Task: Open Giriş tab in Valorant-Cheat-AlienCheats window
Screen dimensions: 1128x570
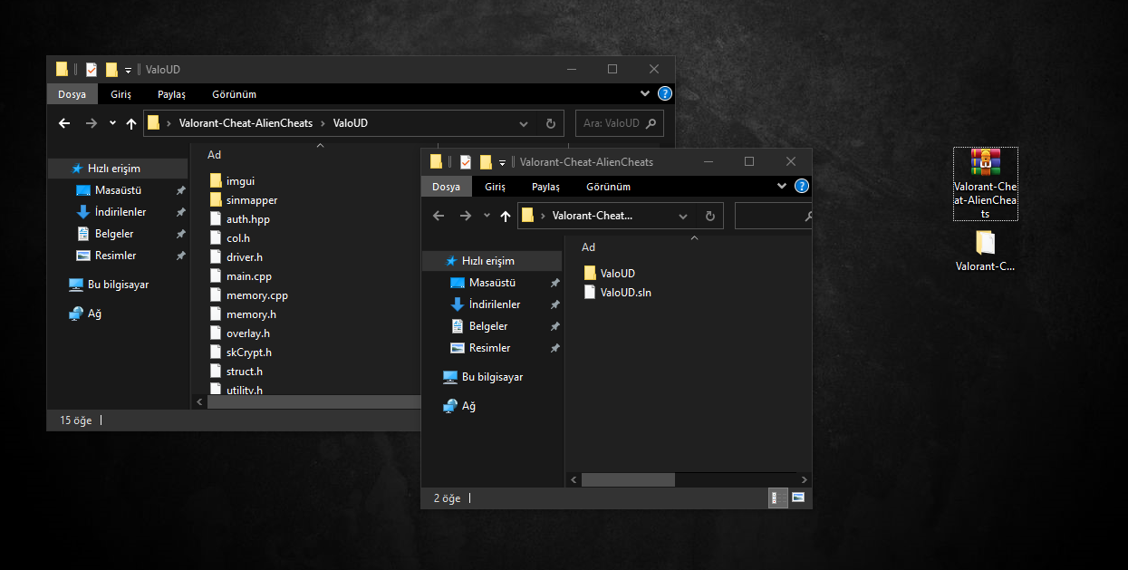Action: (495, 187)
